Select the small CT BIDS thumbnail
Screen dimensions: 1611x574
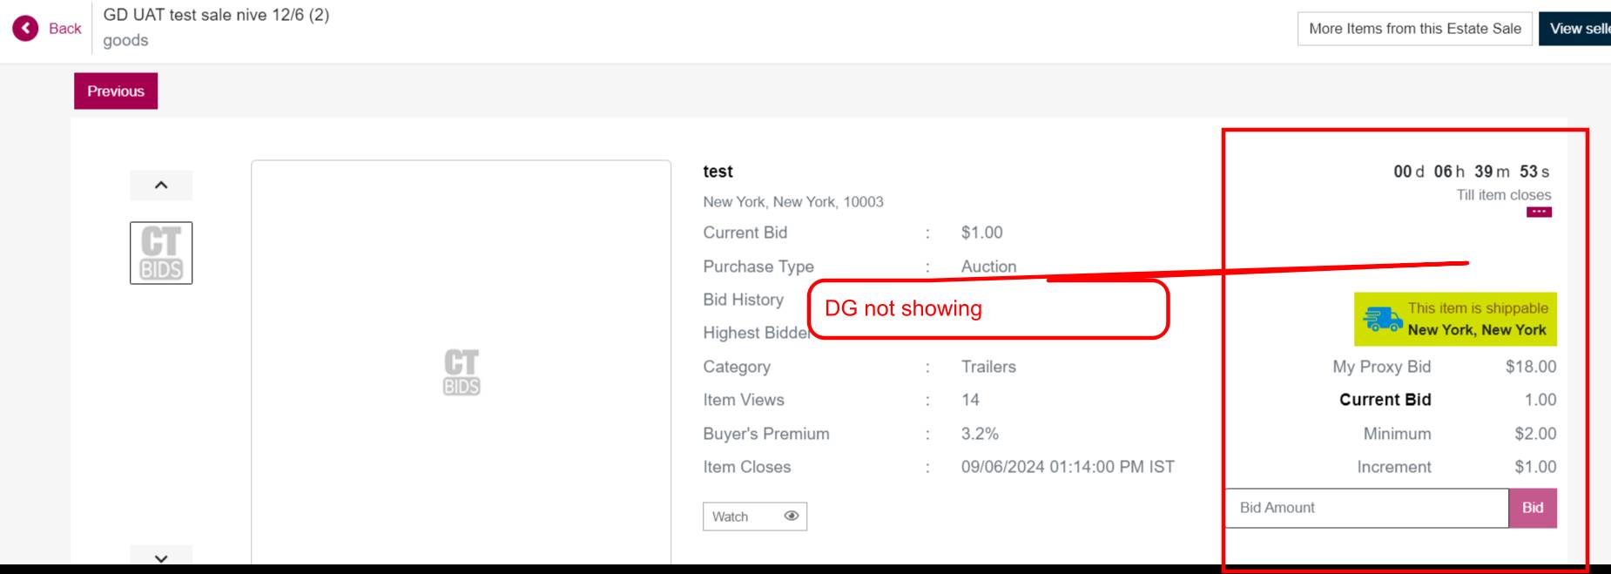coord(161,253)
